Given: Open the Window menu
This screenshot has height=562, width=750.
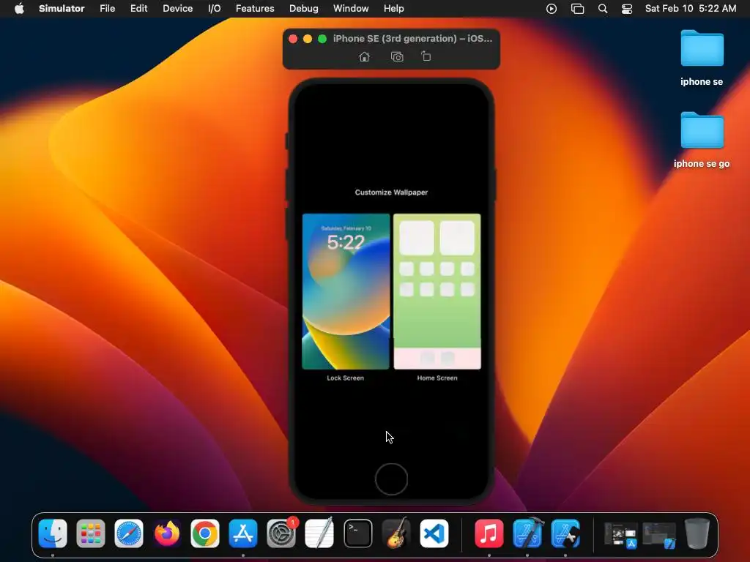Looking at the screenshot, I should 351,9.
